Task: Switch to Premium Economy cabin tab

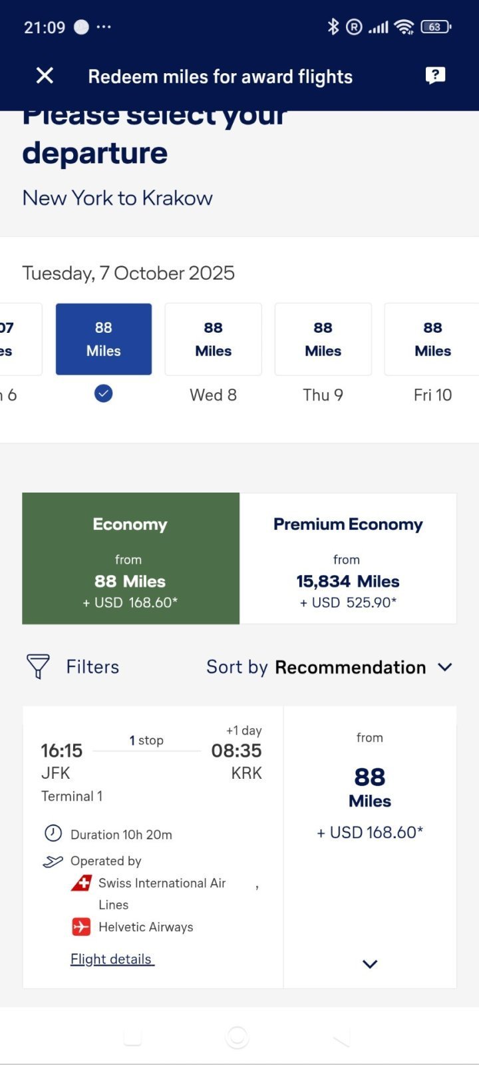Action: tap(348, 558)
